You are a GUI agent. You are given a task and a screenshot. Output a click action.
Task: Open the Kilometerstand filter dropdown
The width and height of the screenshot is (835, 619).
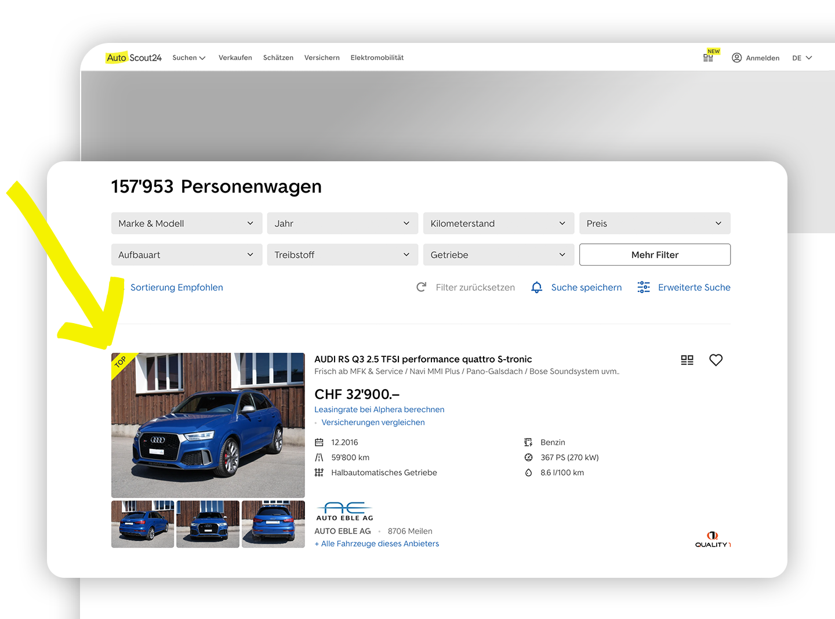[x=498, y=223]
